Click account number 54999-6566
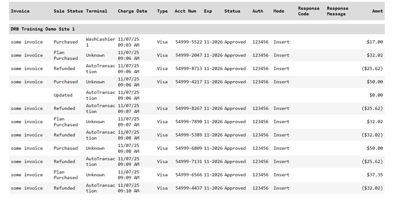 (189, 175)
